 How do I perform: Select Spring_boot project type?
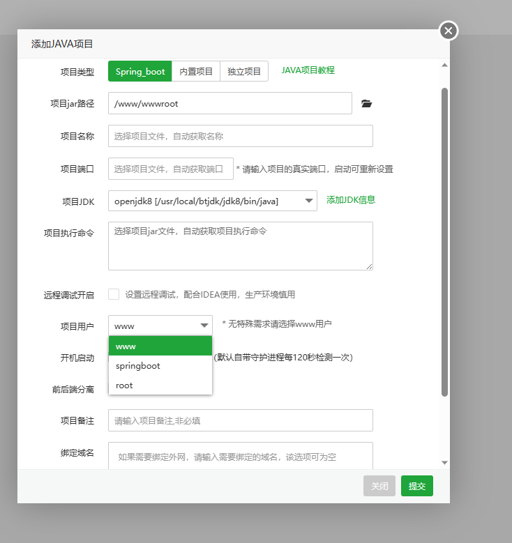140,71
